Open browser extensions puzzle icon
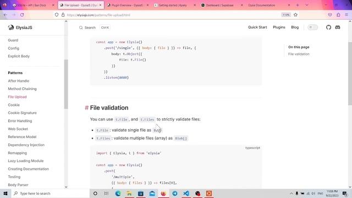 tap(338, 15)
